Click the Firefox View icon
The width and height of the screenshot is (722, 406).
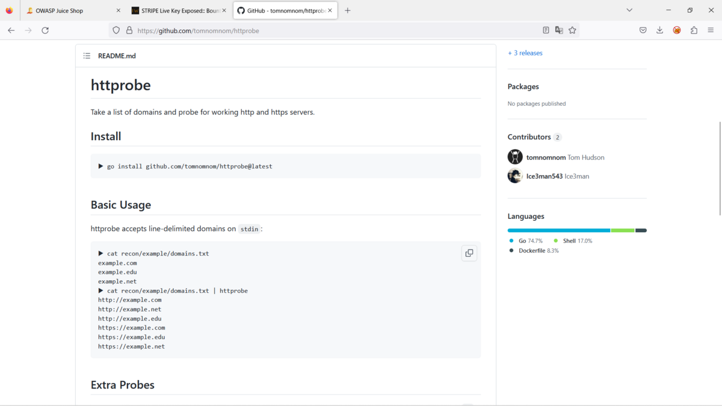(x=9, y=10)
